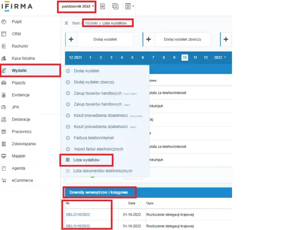Open Pojazdy section

tap(19, 83)
